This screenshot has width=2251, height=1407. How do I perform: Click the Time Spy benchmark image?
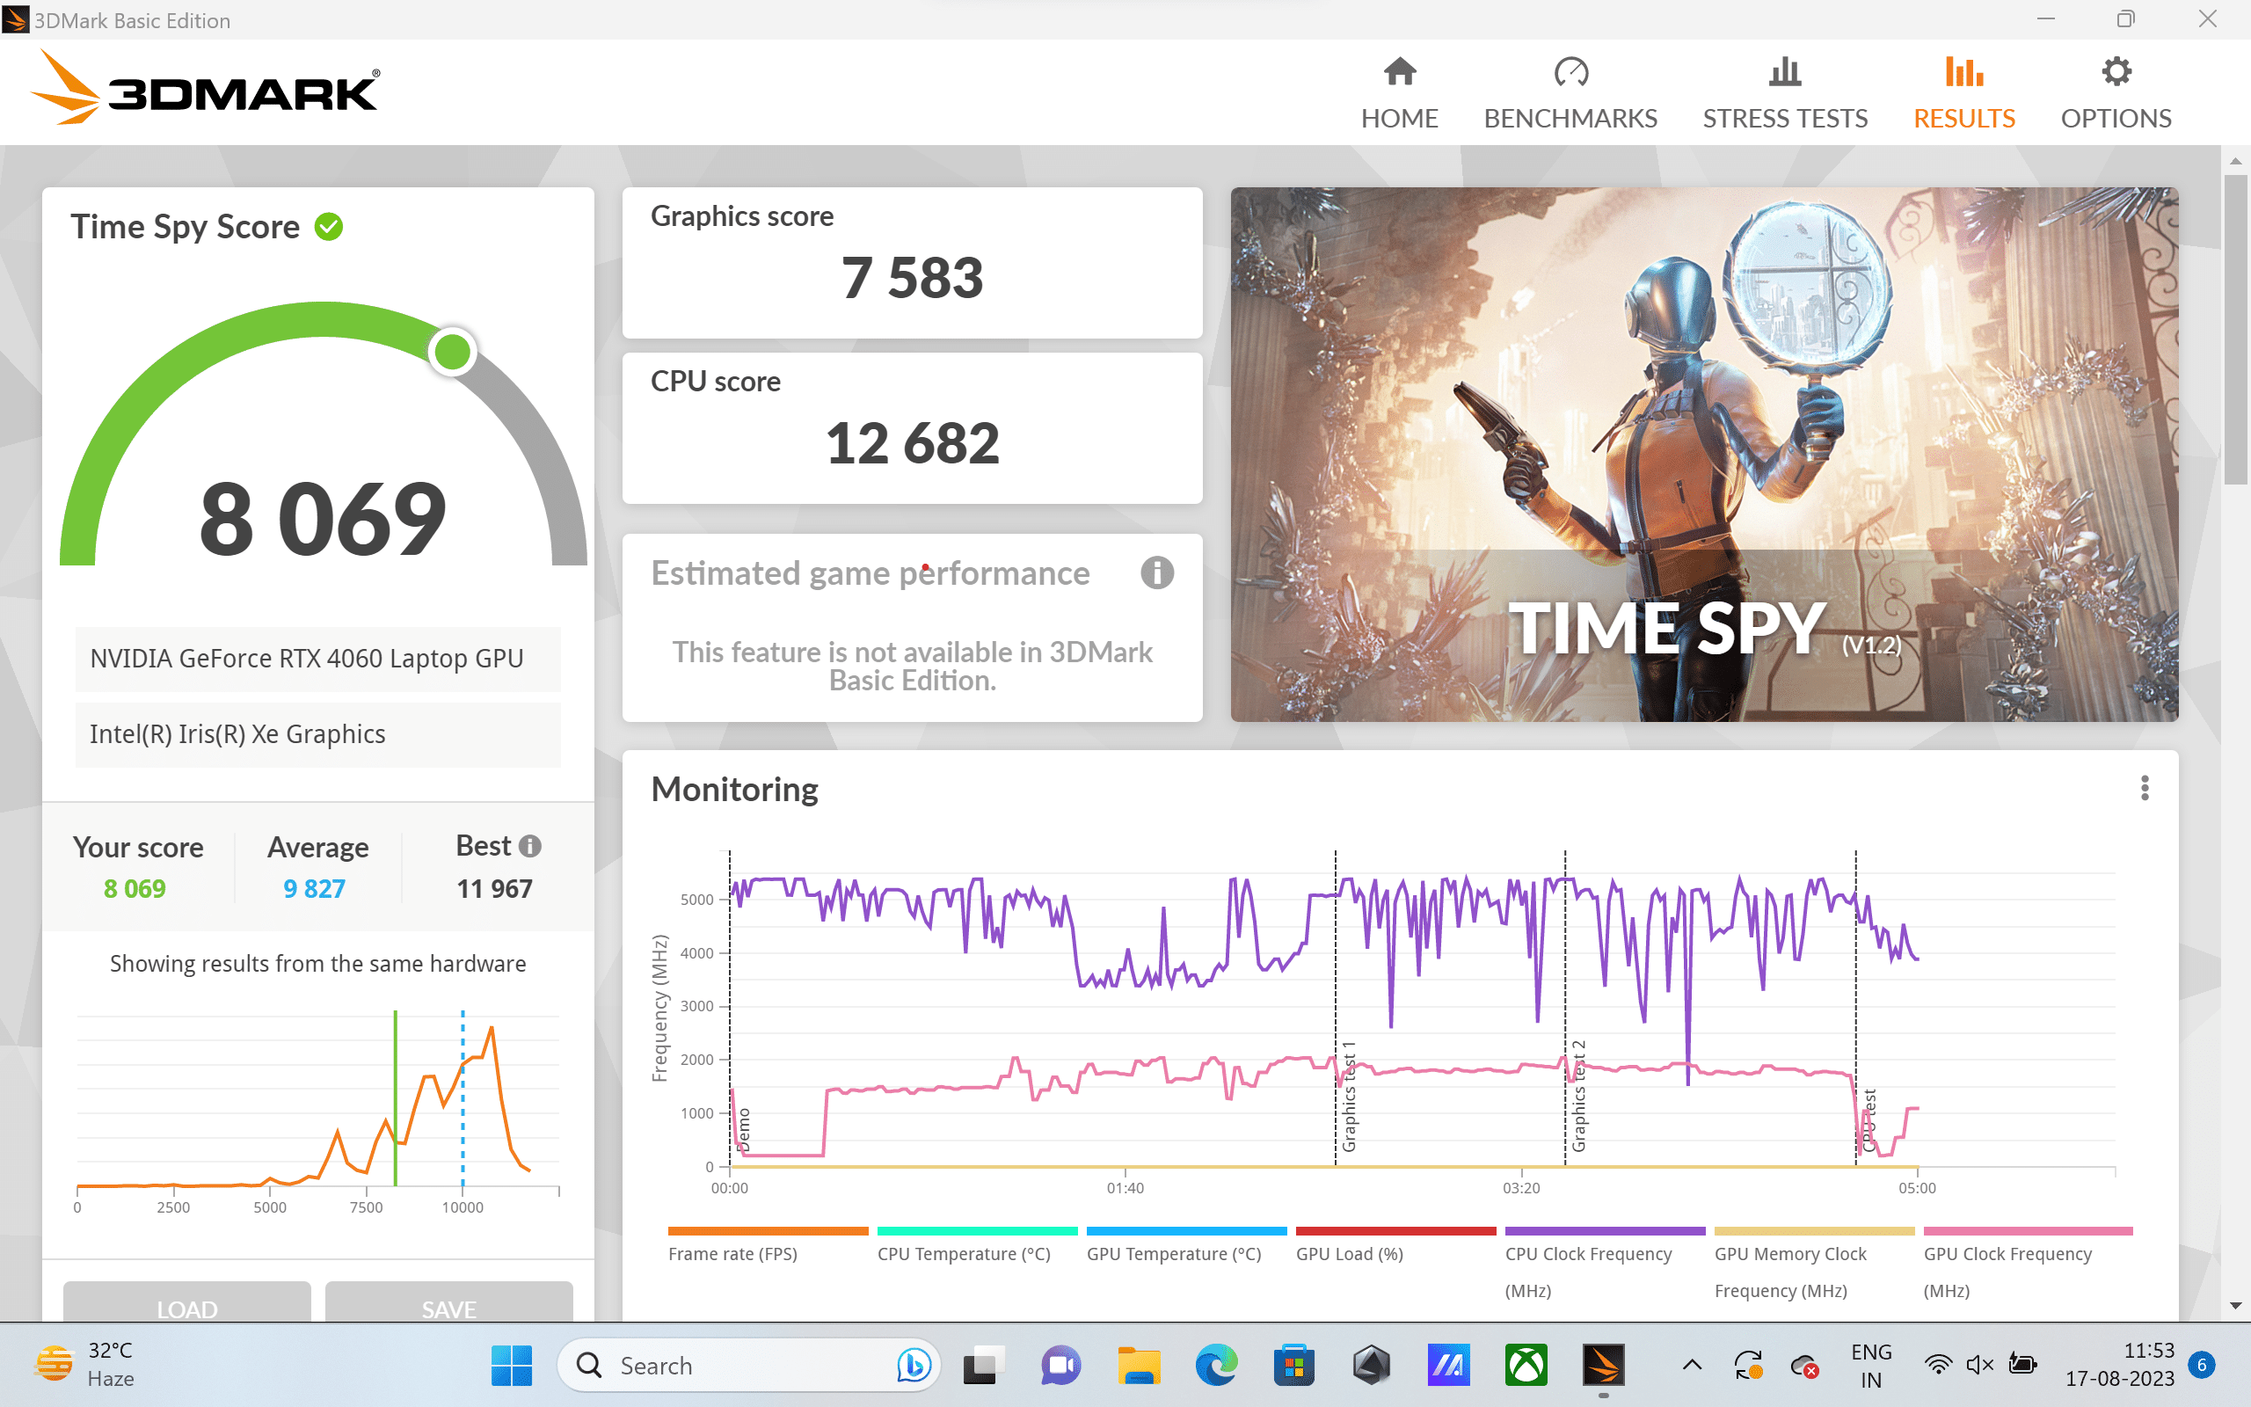[1704, 454]
